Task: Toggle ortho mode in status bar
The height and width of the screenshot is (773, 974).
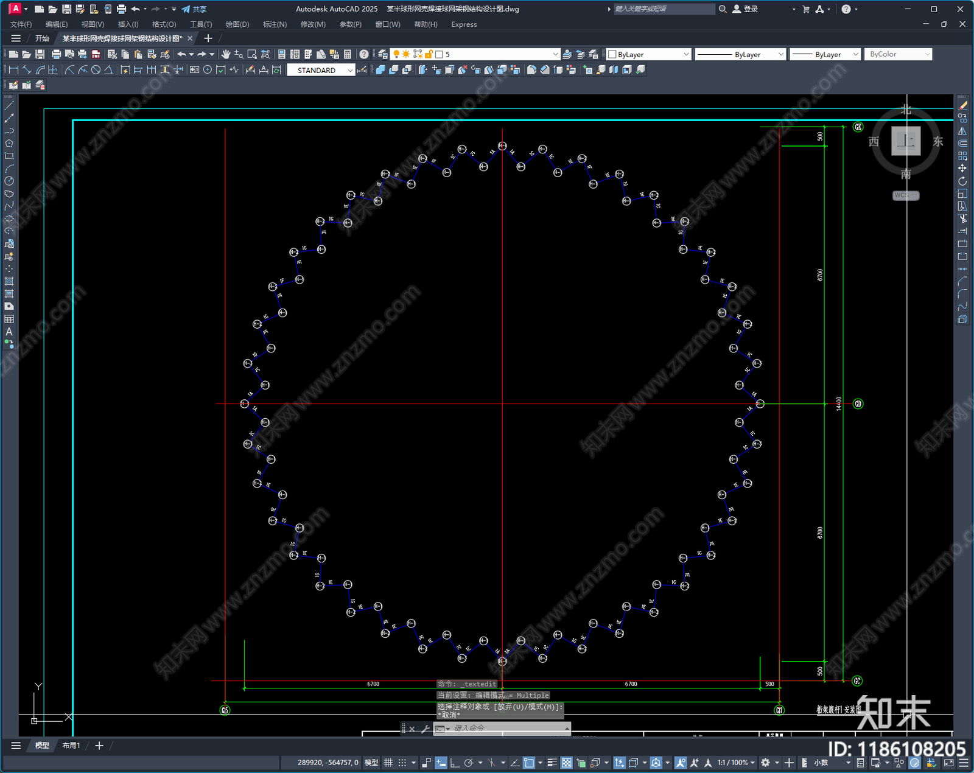Action: (x=455, y=763)
